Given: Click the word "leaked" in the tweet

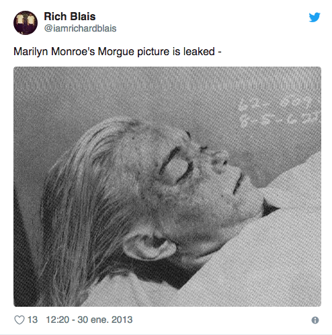Looking at the screenshot, I should tap(199, 52).
